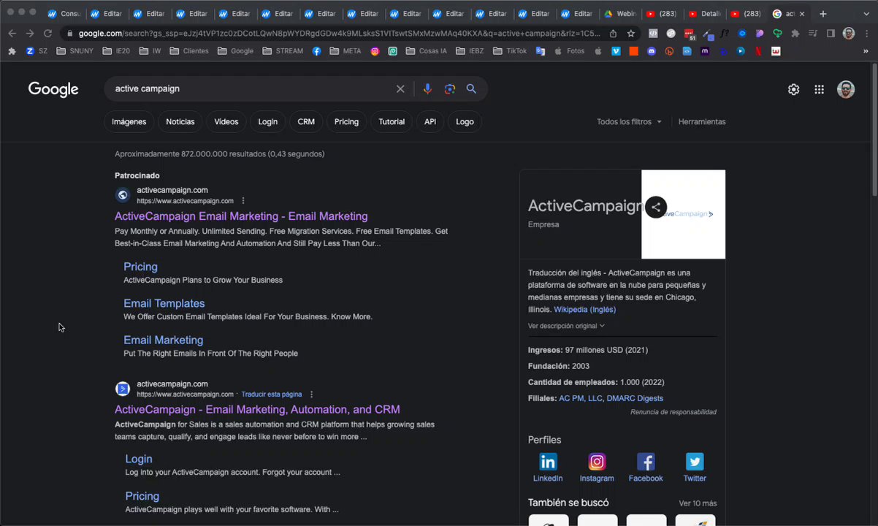Open the STREAM bookmarks folder
The height and width of the screenshot is (526, 878).
(x=283, y=51)
